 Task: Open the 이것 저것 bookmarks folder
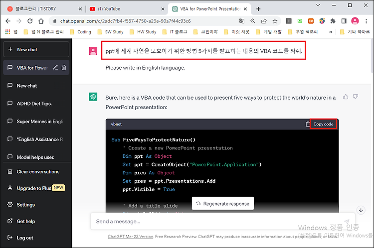point(236,32)
